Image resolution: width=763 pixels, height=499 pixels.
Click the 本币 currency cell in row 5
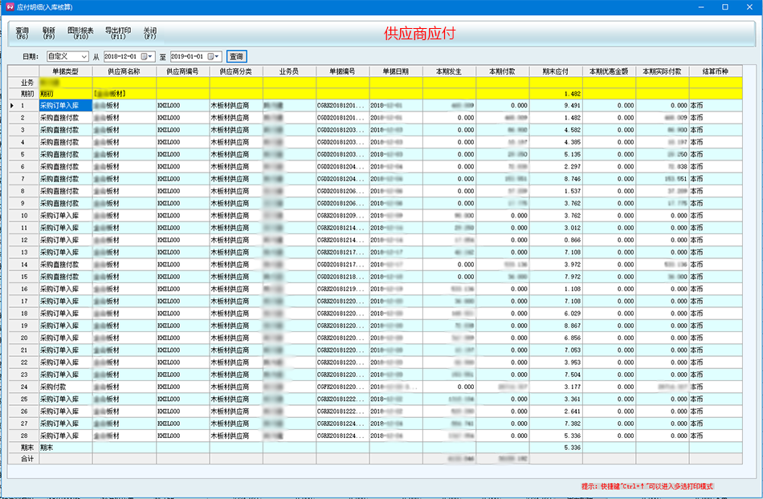coord(716,155)
